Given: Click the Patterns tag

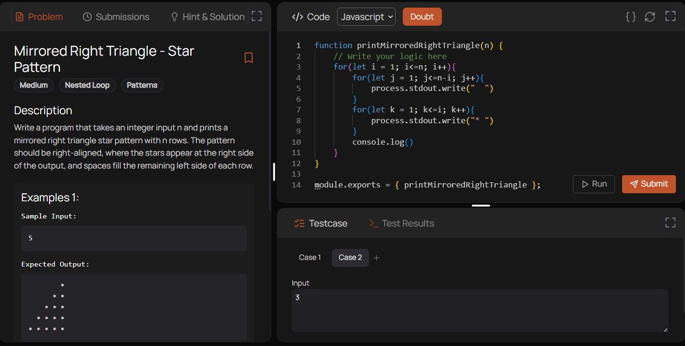Looking at the screenshot, I should [x=142, y=85].
